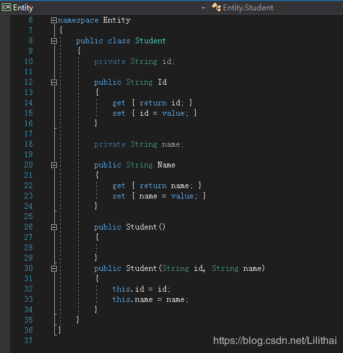343x353 pixels.
Task: Open the Entity project dropdown arrow
Action: pos(203,8)
